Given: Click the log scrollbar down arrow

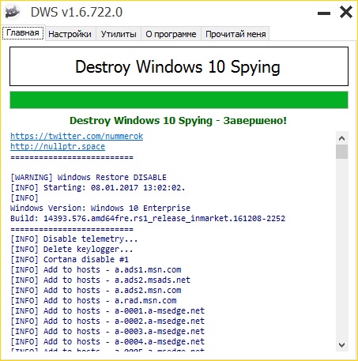Looking at the screenshot, I should tap(342, 344).
